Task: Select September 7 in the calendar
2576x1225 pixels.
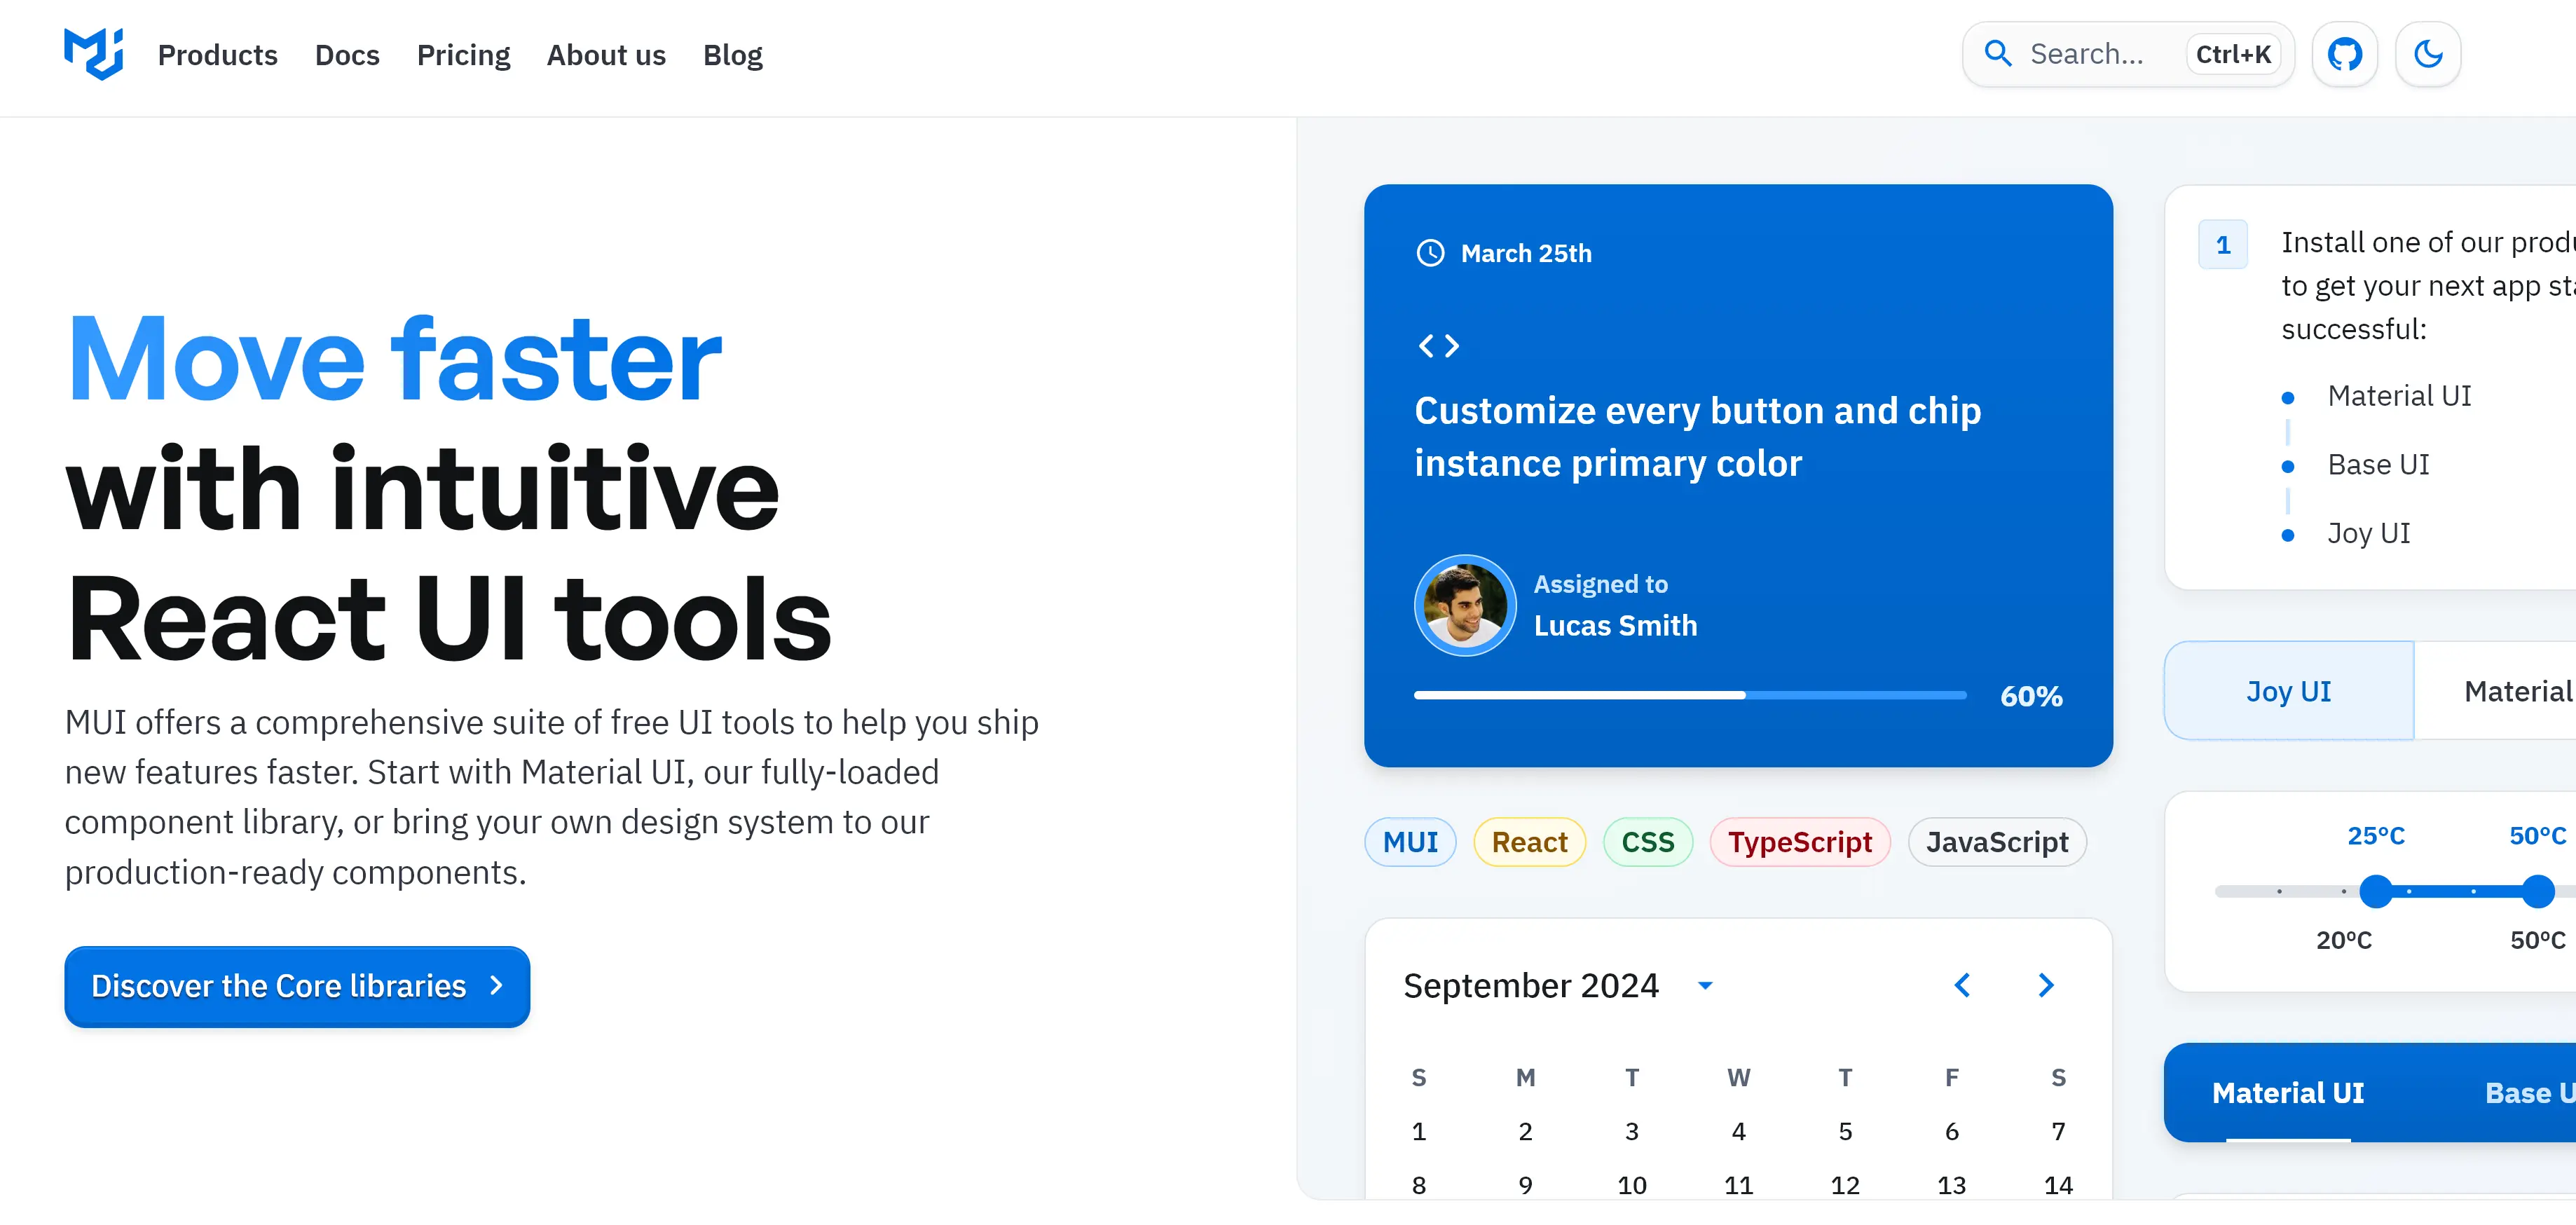Action: [2058, 1131]
